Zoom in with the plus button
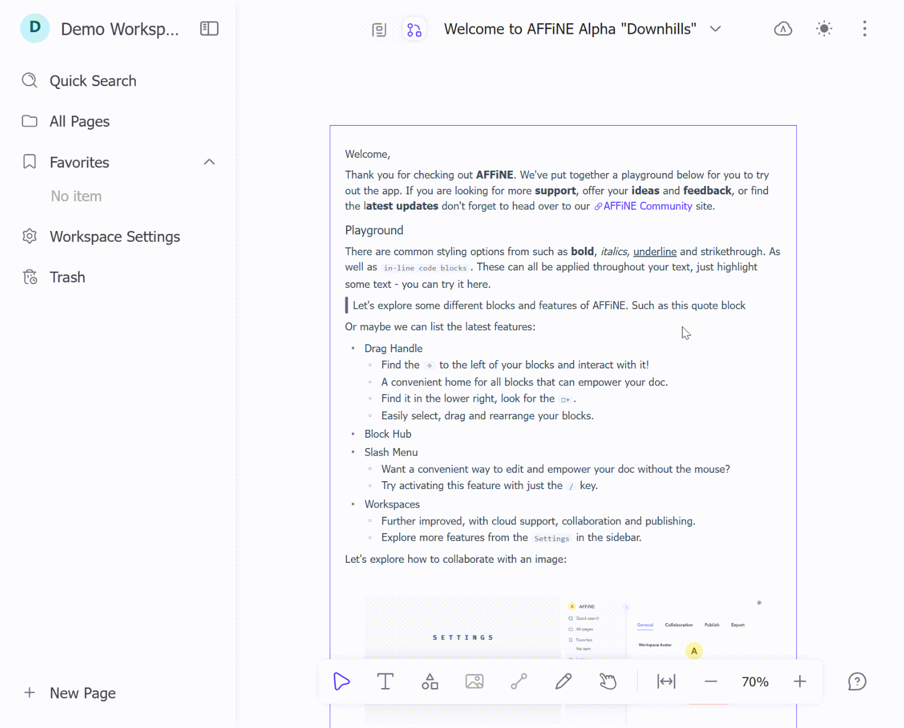 (800, 681)
